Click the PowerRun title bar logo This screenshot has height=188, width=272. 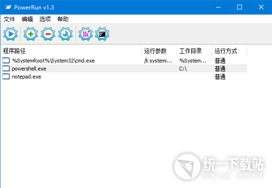point(8,8)
